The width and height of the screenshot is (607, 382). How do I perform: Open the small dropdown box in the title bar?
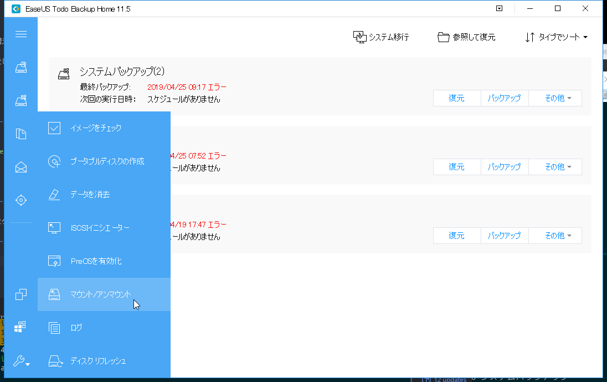tap(499, 8)
